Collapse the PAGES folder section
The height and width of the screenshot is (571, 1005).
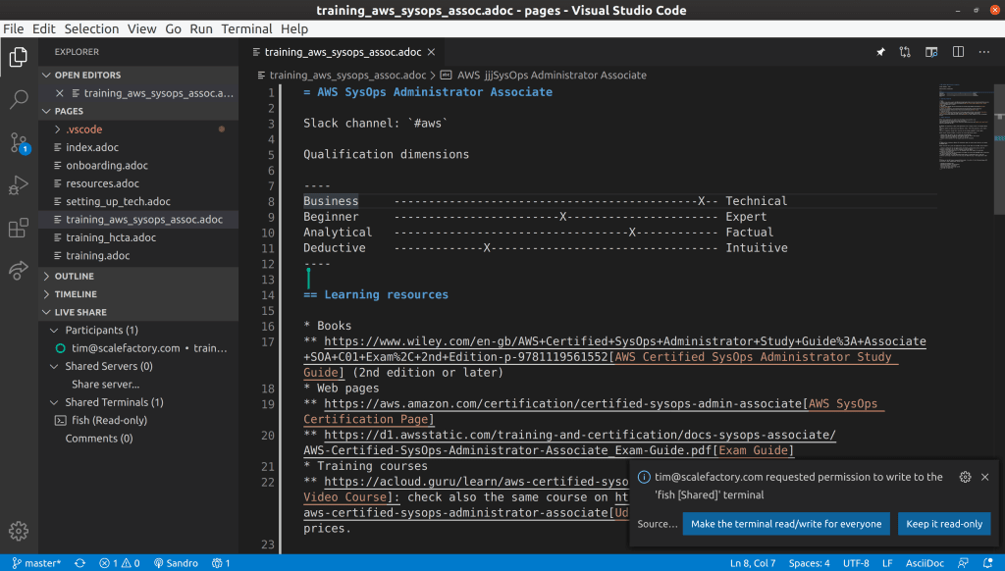tap(138, 111)
